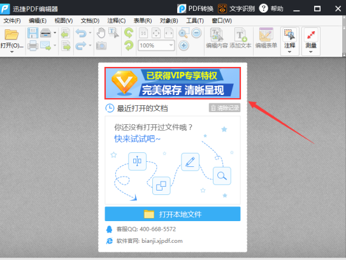Click the Send email icon
This screenshot has height=260, width=346.
click(46, 46)
